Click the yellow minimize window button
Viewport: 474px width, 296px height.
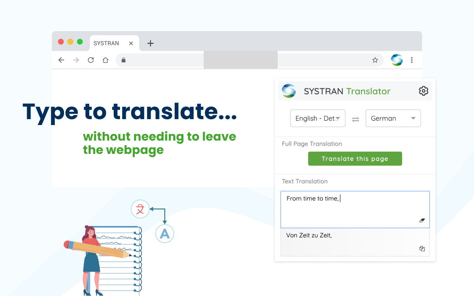click(70, 42)
